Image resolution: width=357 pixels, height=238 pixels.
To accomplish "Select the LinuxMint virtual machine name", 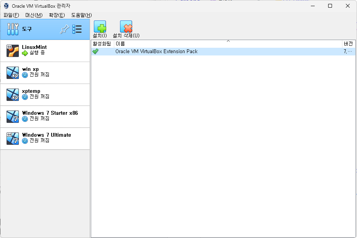I will click(34, 47).
